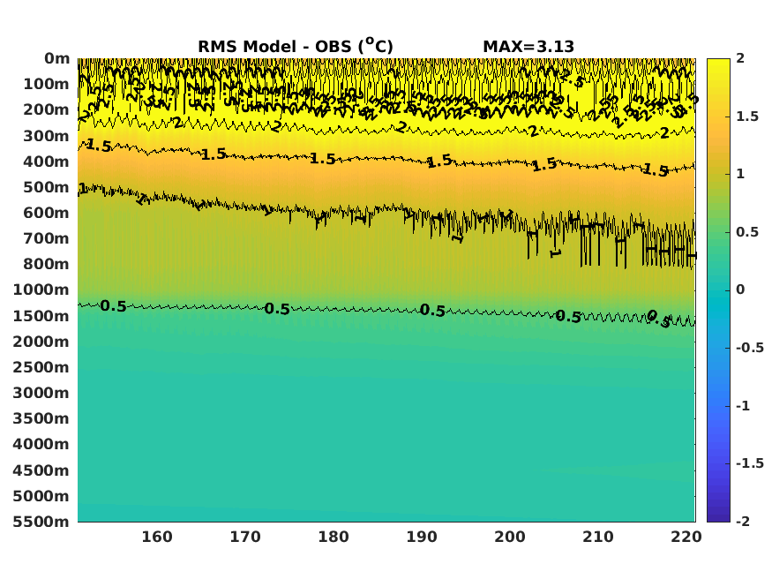
Task: Click the '200' x-axis tick label
Action: (x=510, y=537)
